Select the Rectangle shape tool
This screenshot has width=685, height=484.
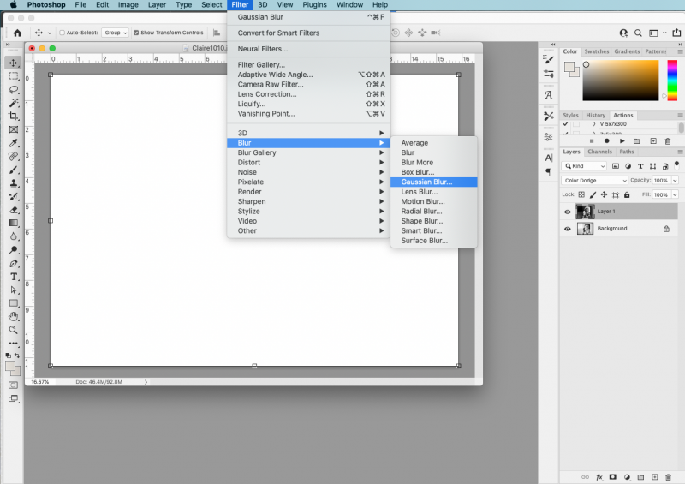tap(13, 303)
